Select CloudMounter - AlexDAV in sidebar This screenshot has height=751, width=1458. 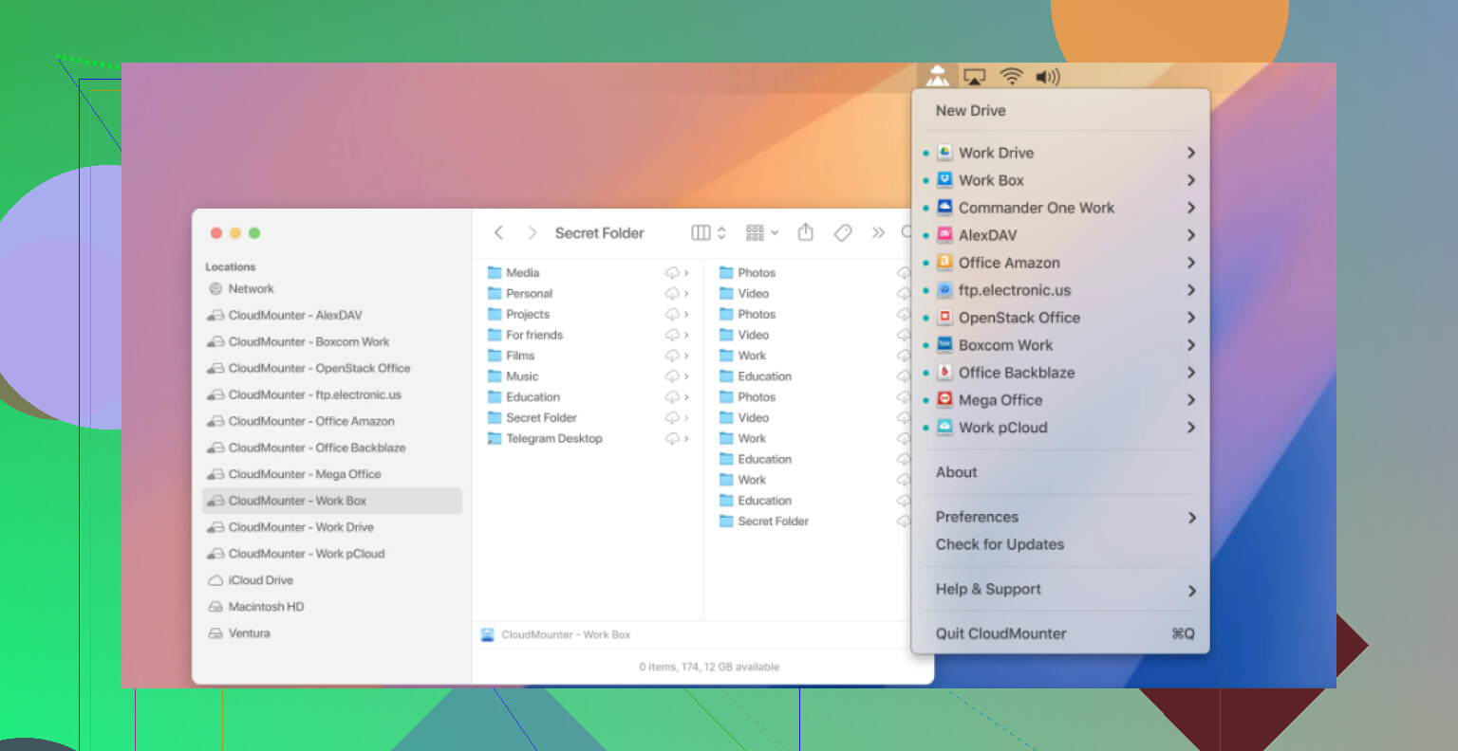[294, 315]
